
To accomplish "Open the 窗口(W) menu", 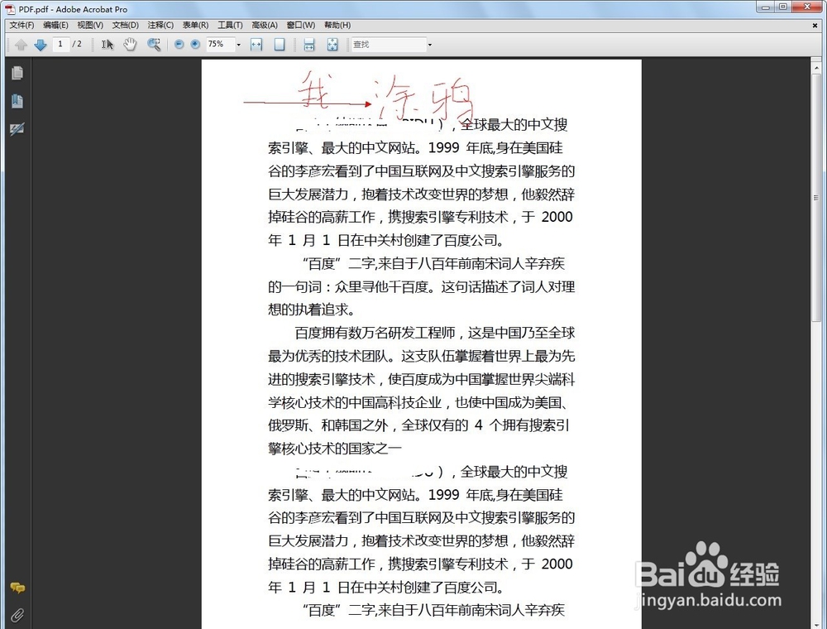I will [x=301, y=25].
